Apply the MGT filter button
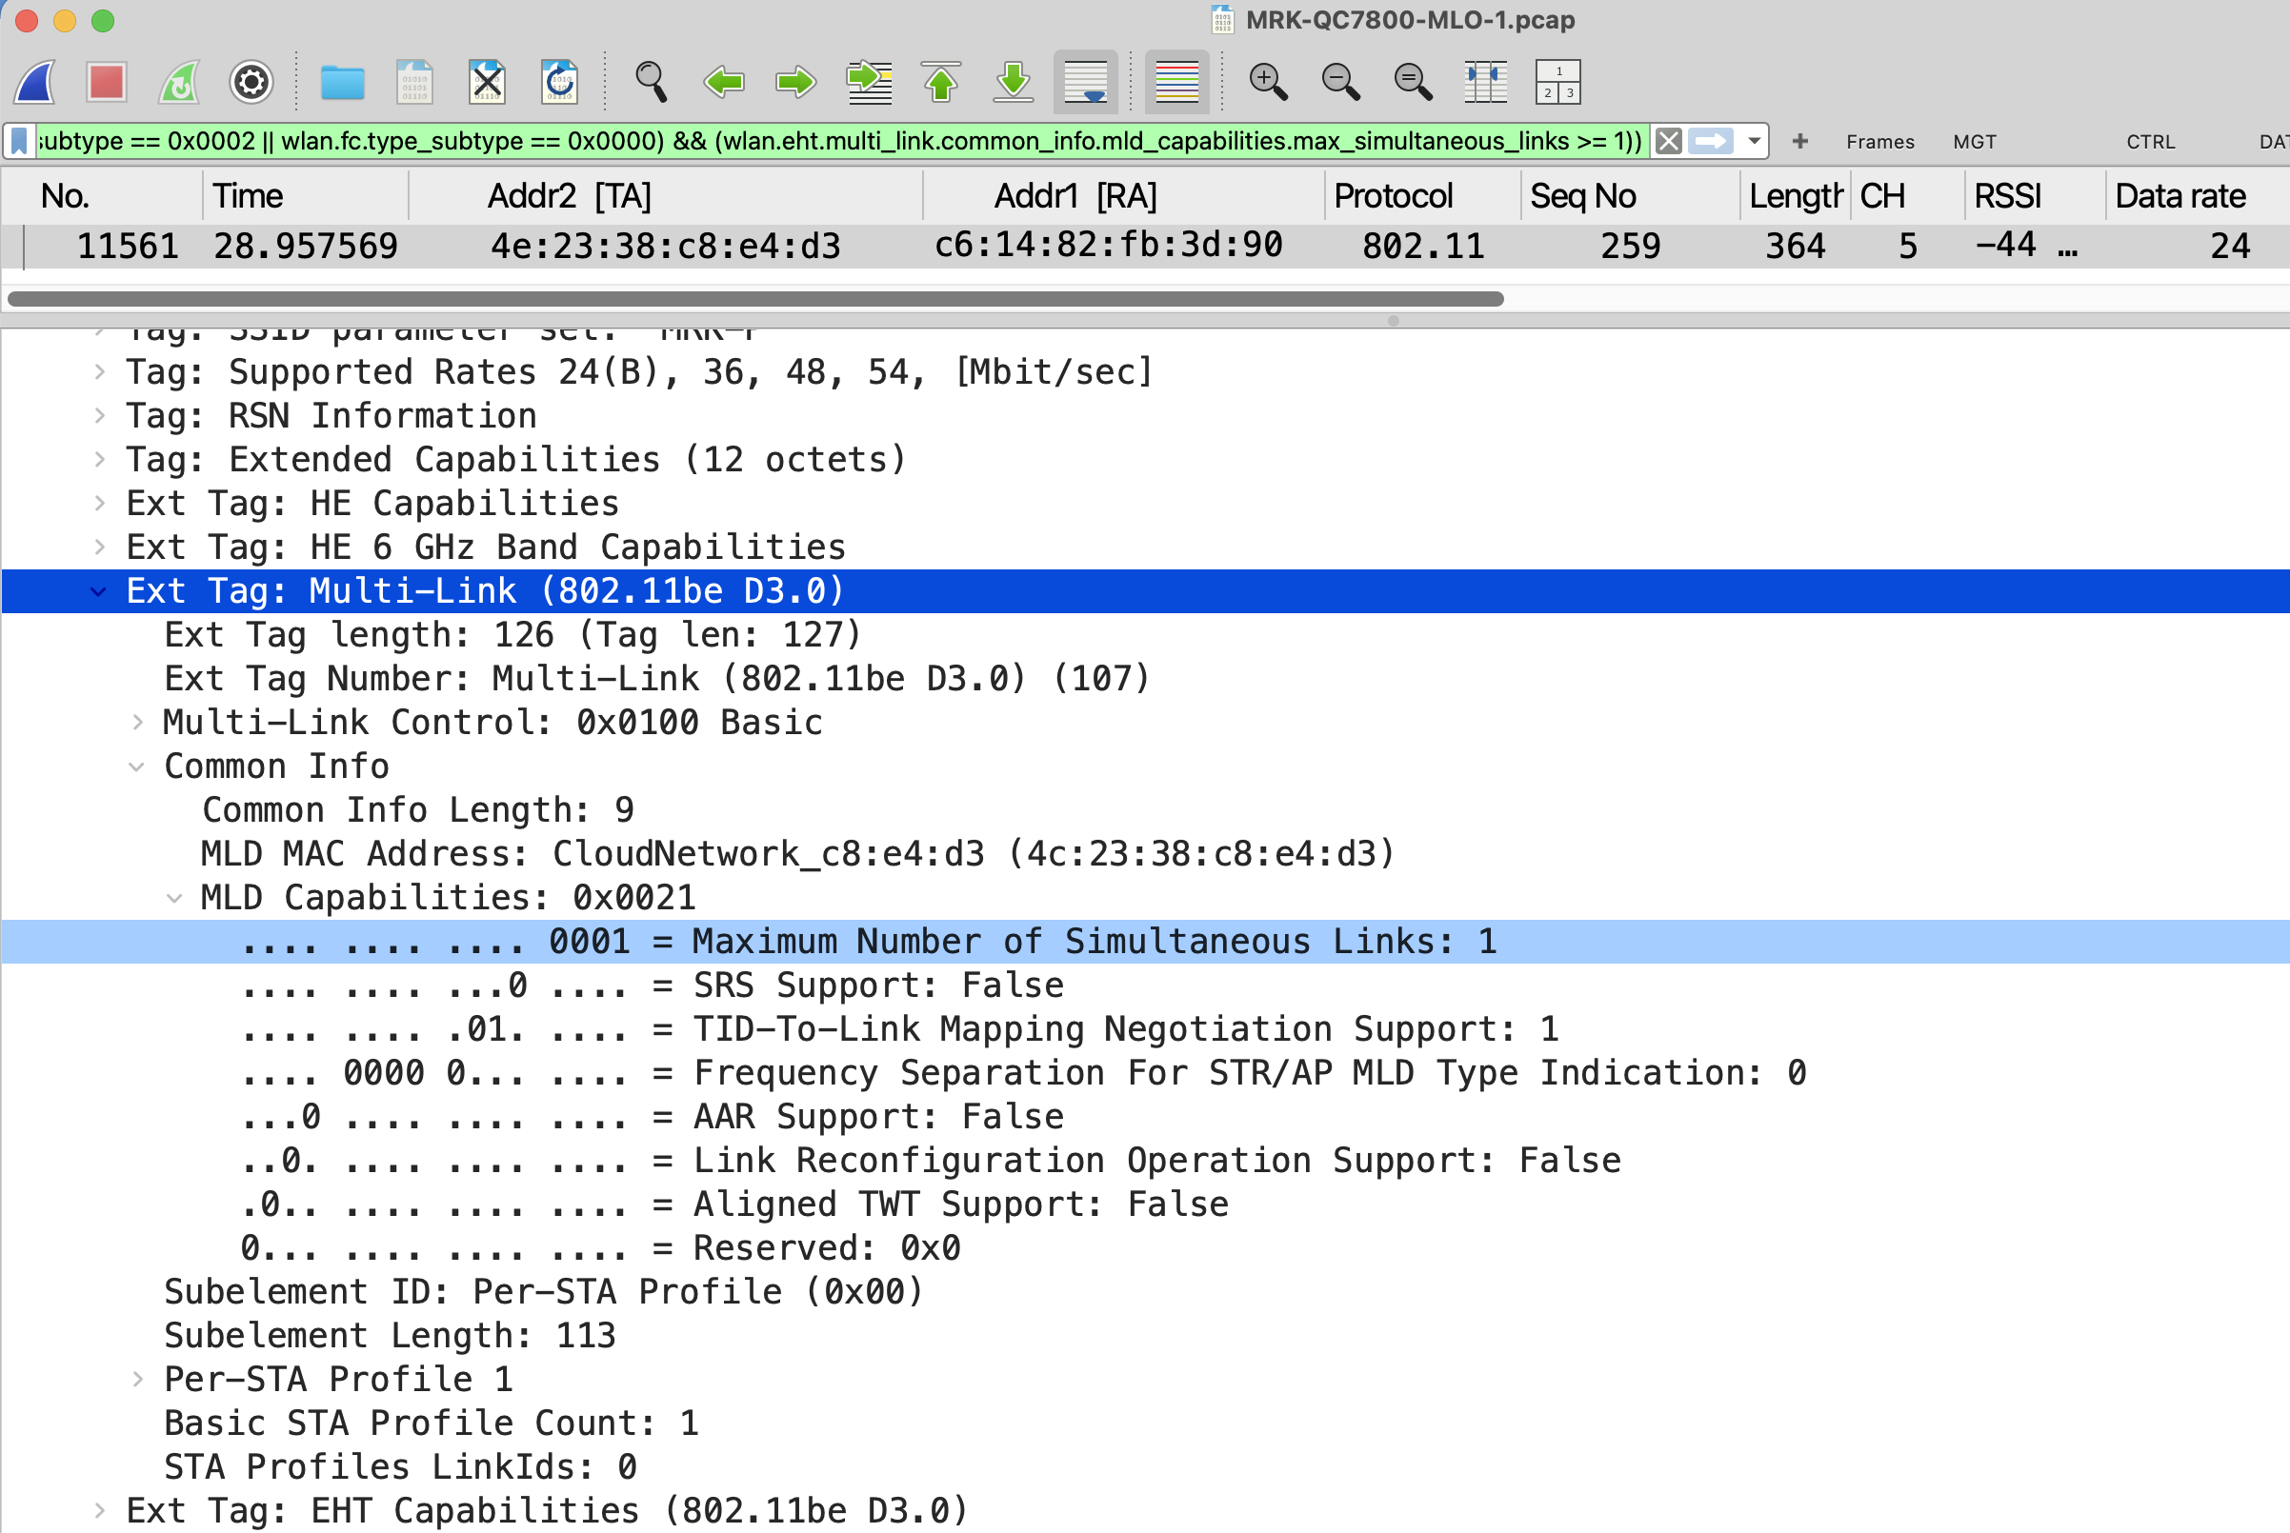 point(1974,142)
